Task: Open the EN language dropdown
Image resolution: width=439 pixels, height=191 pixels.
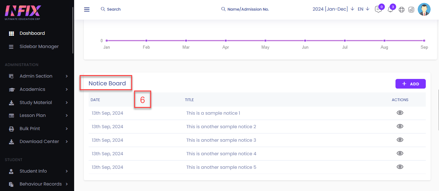Action: [x=363, y=9]
